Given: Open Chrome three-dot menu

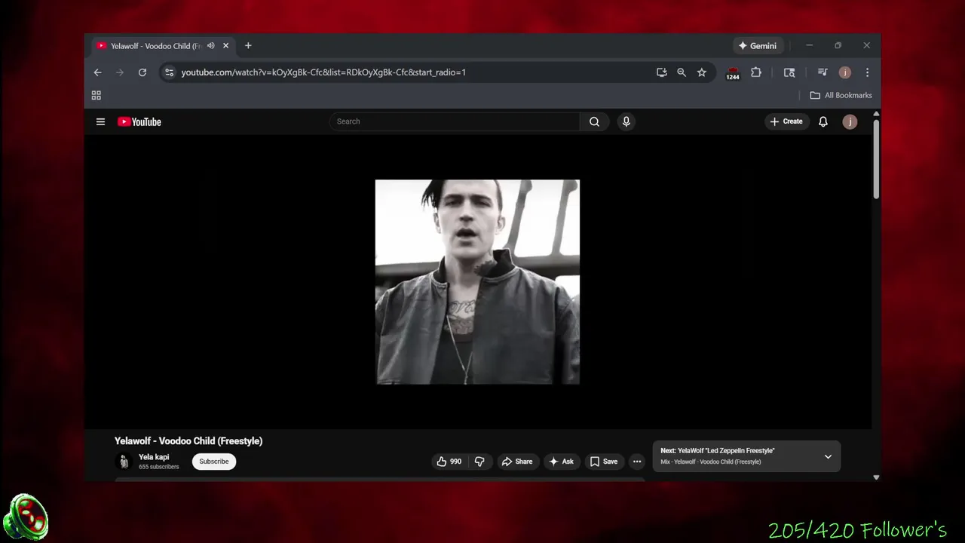Looking at the screenshot, I should click(867, 72).
